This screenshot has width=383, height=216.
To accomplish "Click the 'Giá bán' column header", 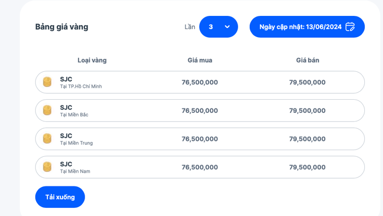I will tap(307, 60).
